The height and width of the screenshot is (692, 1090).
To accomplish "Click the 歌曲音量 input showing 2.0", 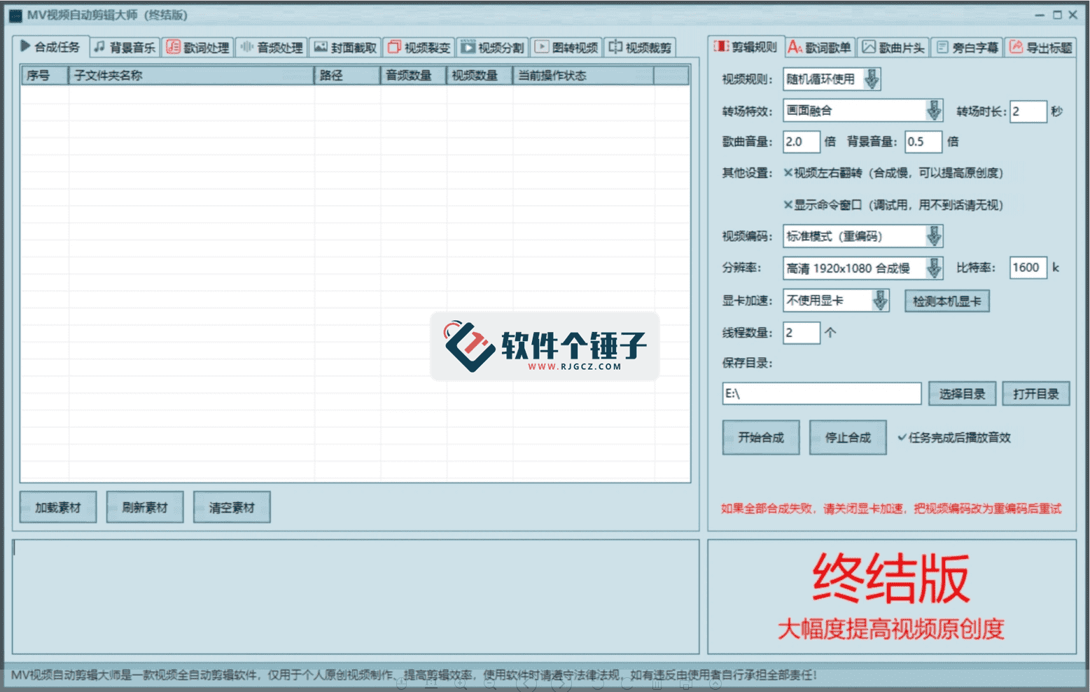I will point(801,141).
